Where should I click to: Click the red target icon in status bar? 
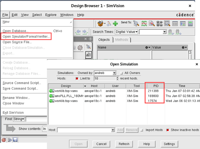tap(4, 140)
